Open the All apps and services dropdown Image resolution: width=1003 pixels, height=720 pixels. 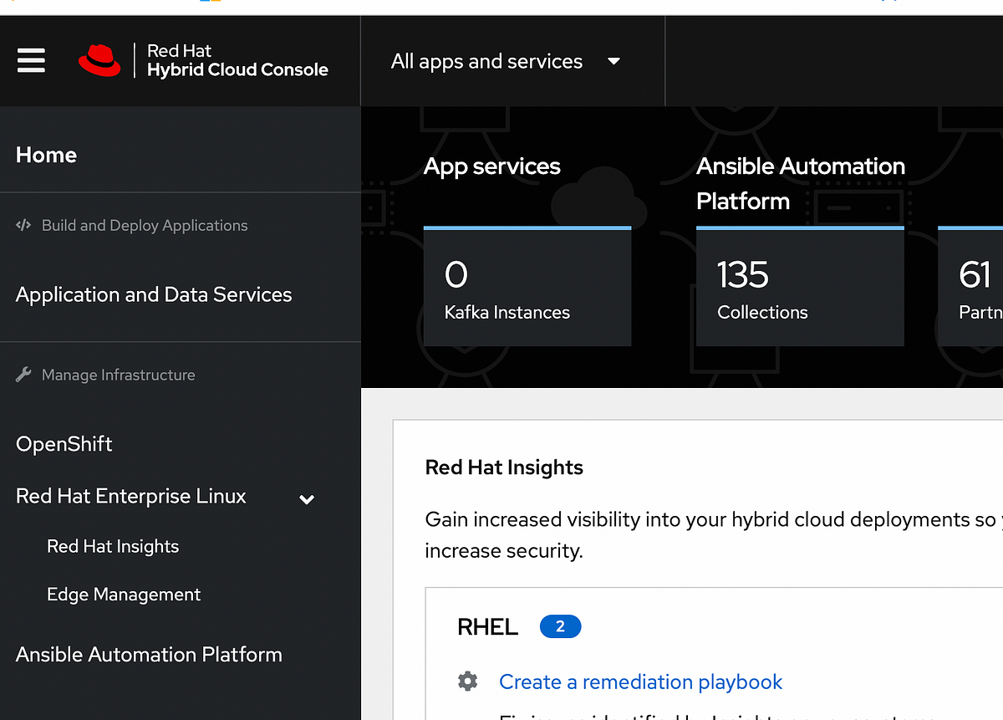pos(507,61)
